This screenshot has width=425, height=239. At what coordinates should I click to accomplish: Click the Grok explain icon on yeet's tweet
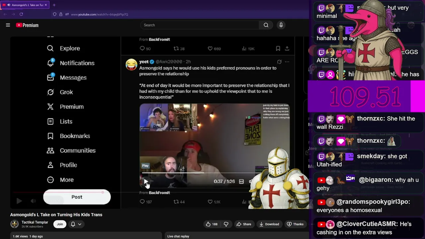click(279, 62)
